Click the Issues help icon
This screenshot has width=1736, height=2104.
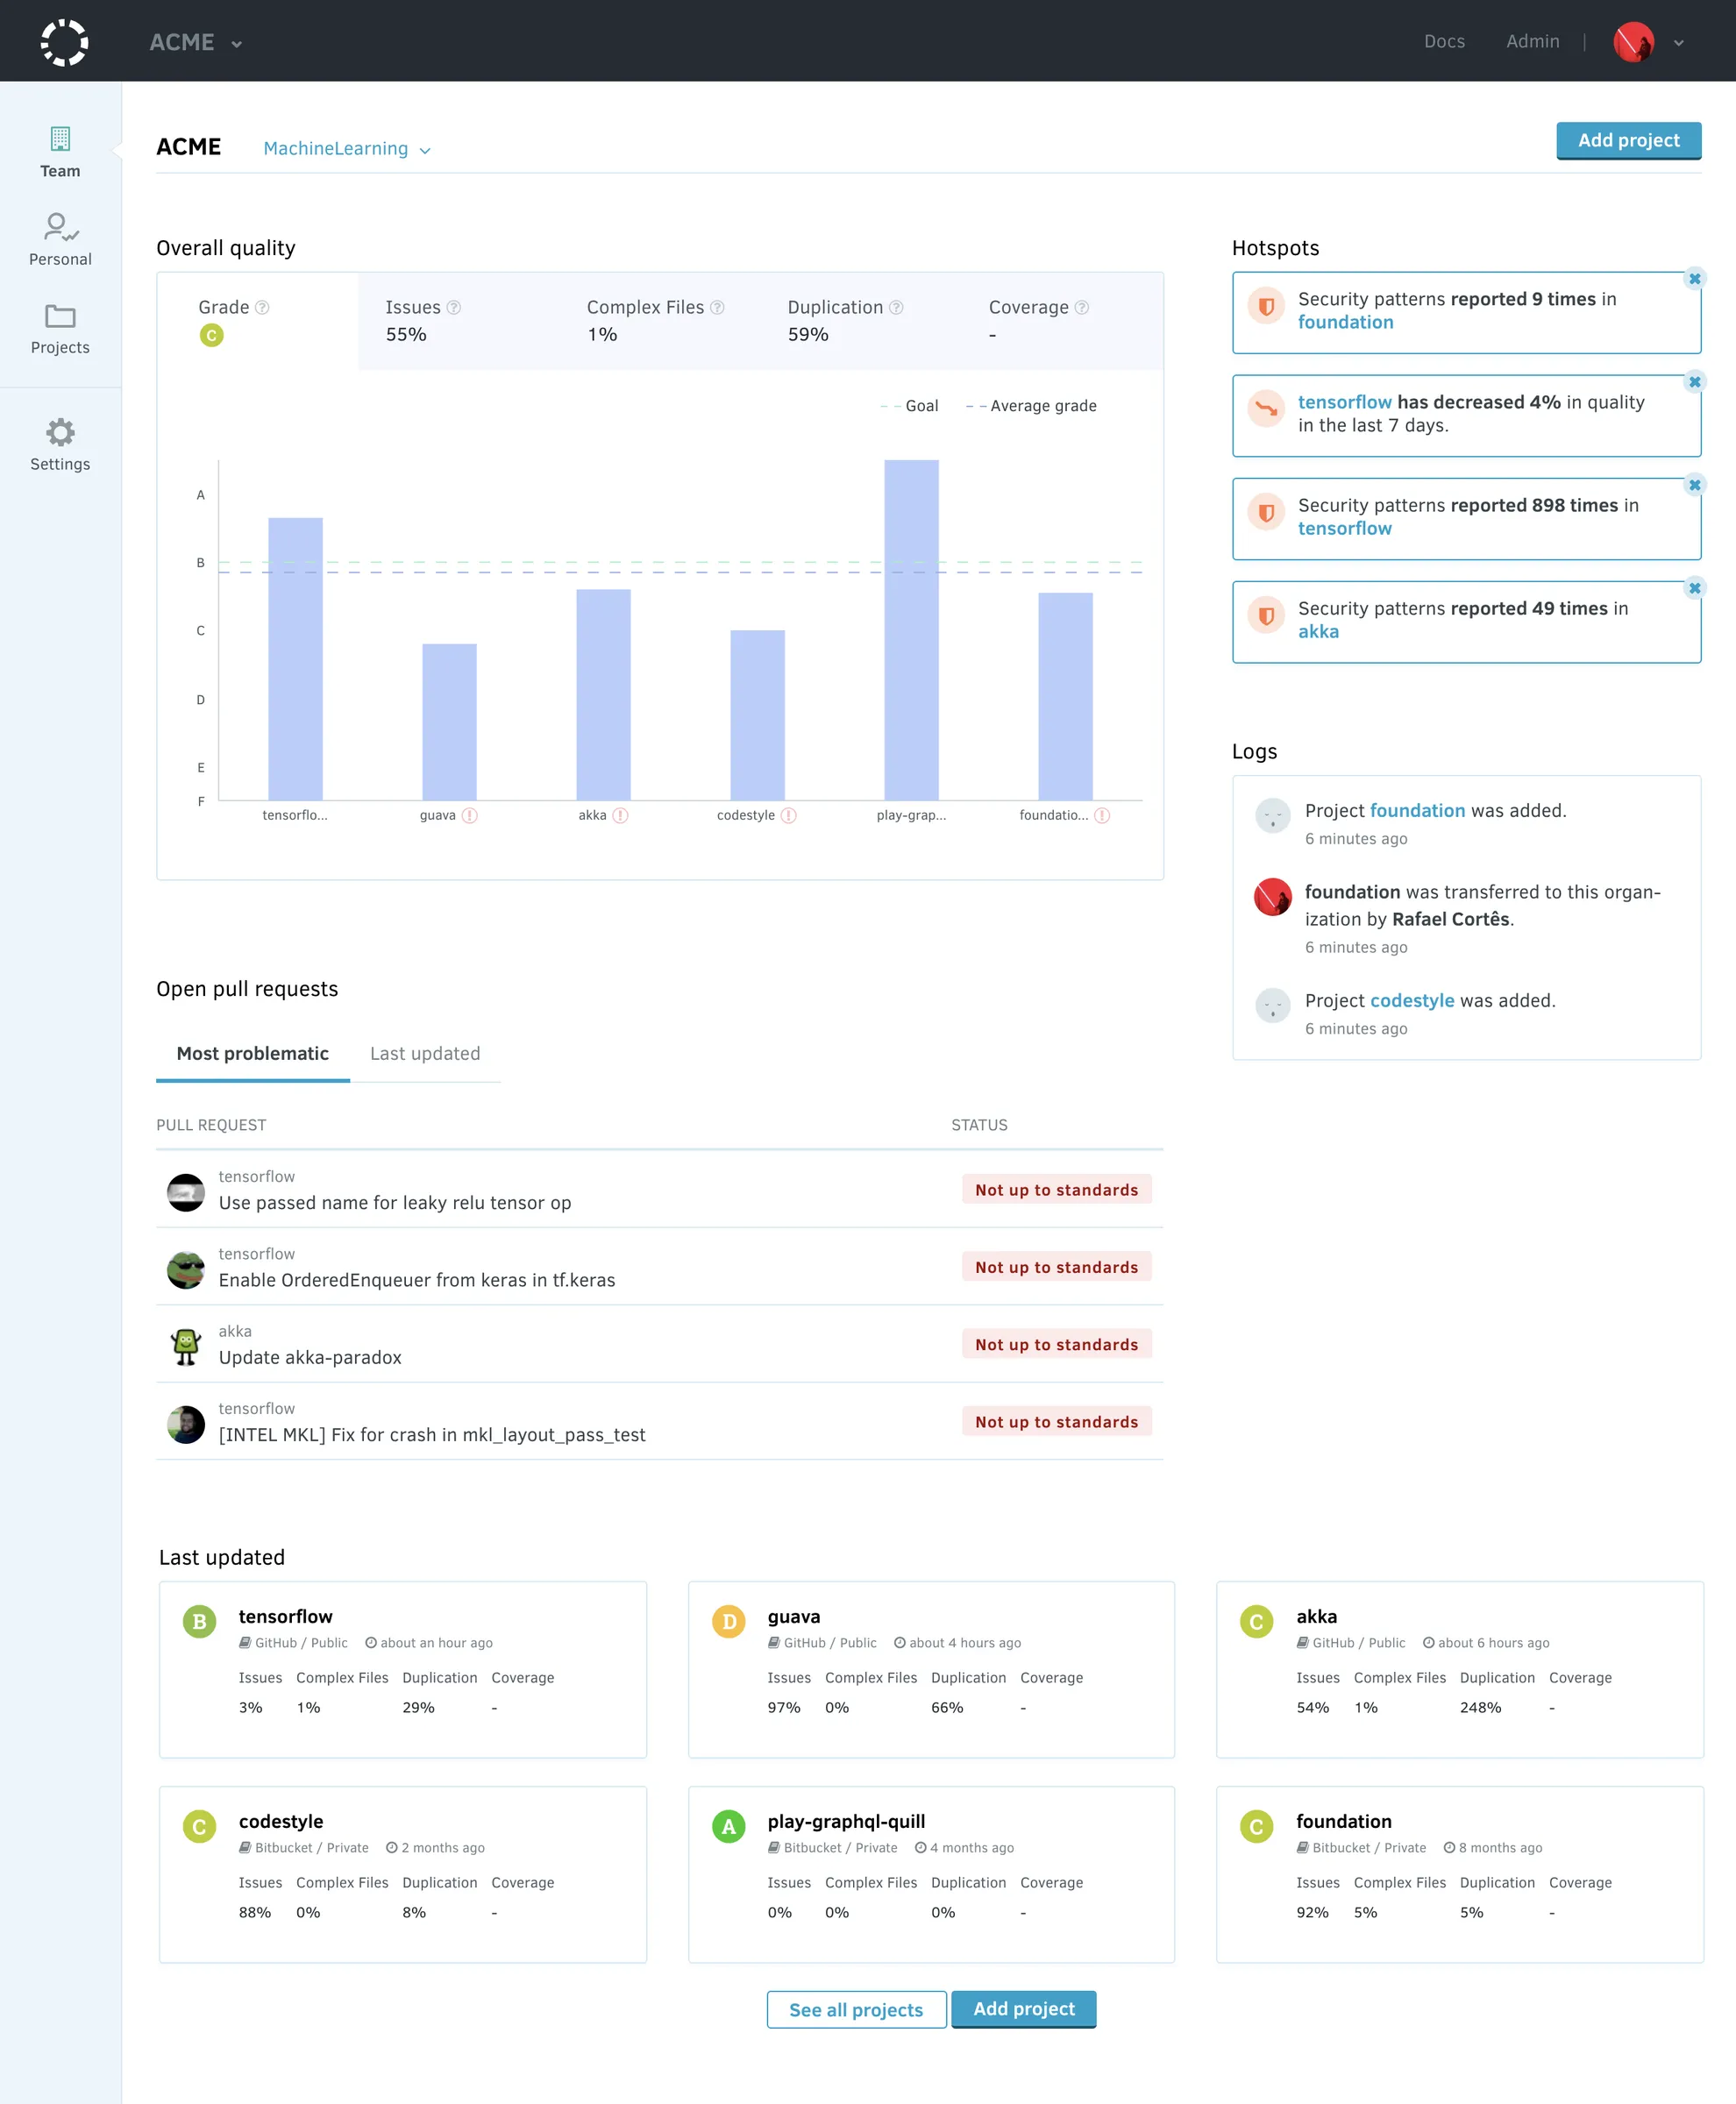click(455, 307)
